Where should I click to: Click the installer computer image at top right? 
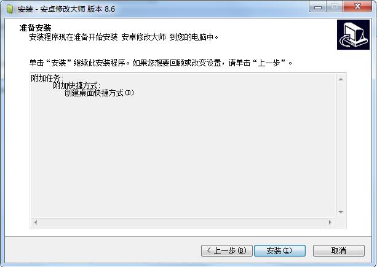point(353,35)
